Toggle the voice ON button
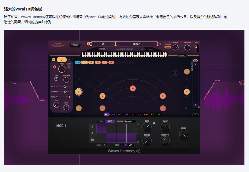Image resolution: width=249 pixels, height=172 pixels. coord(53,60)
